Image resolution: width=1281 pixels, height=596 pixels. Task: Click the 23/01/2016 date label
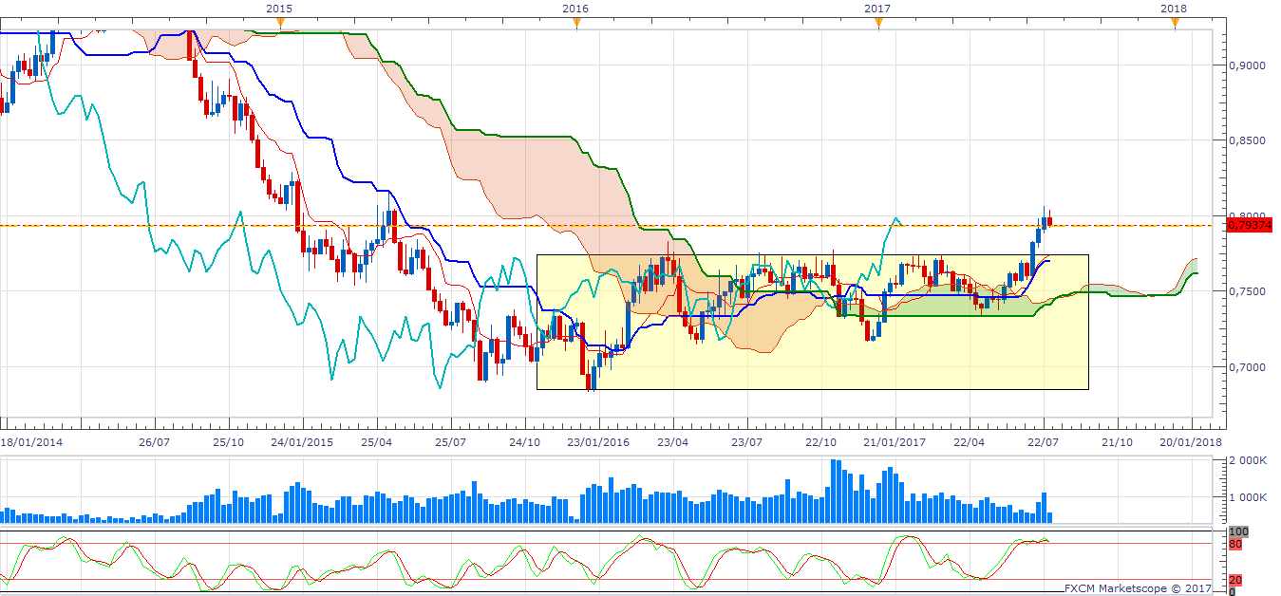tap(599, 442)
